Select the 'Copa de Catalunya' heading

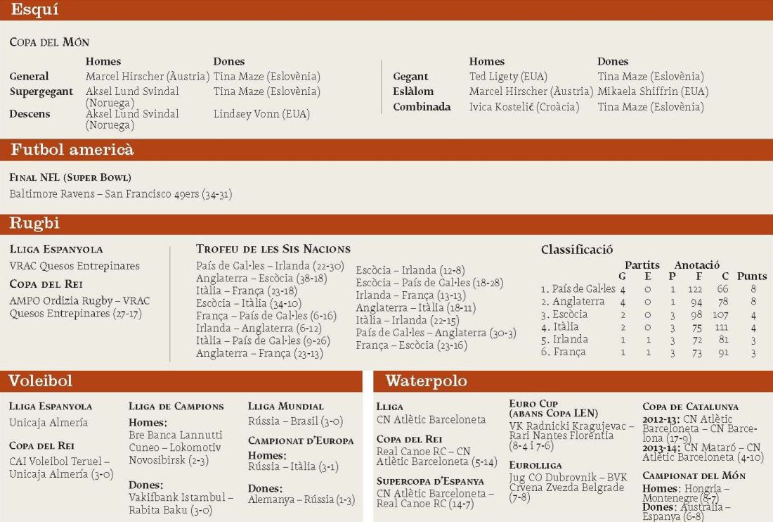690,407
